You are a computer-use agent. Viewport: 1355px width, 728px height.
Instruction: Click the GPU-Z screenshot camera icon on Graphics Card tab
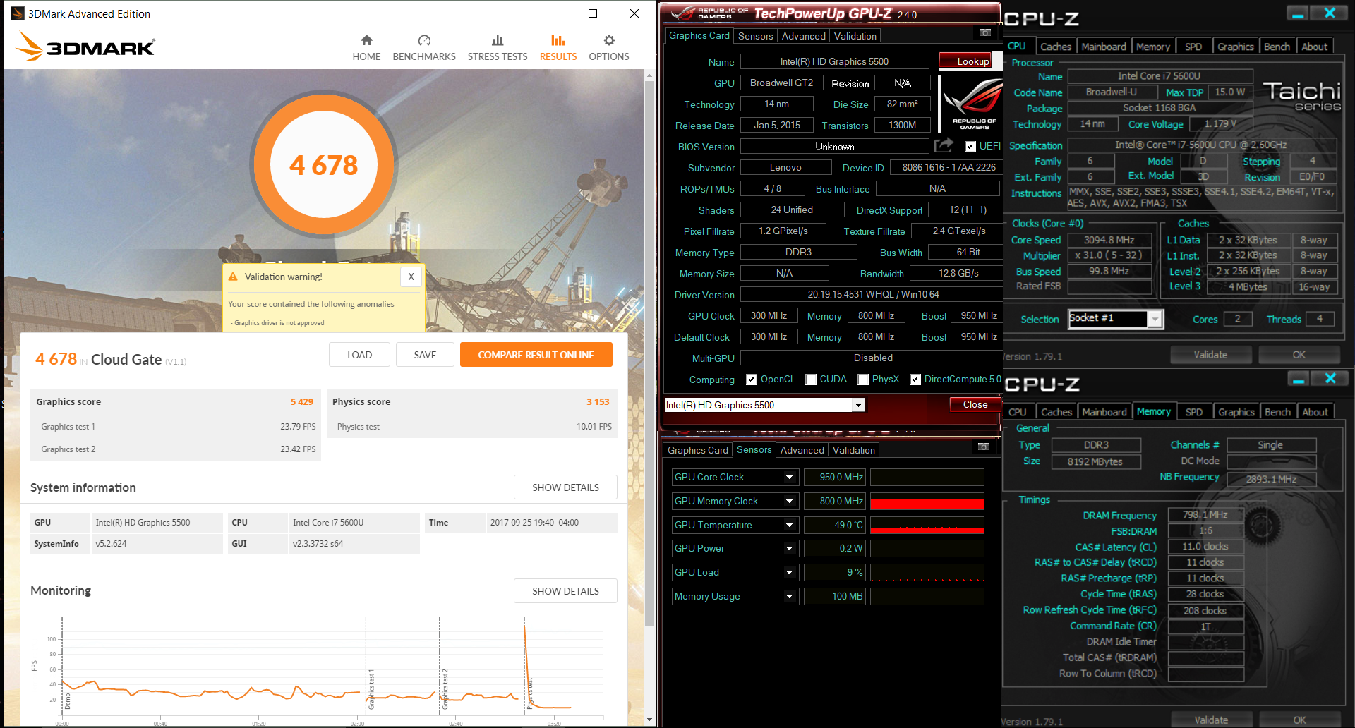[x=985, y=32]
